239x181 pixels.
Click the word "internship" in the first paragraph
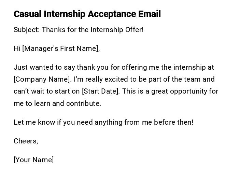click(x=189, y=67)
